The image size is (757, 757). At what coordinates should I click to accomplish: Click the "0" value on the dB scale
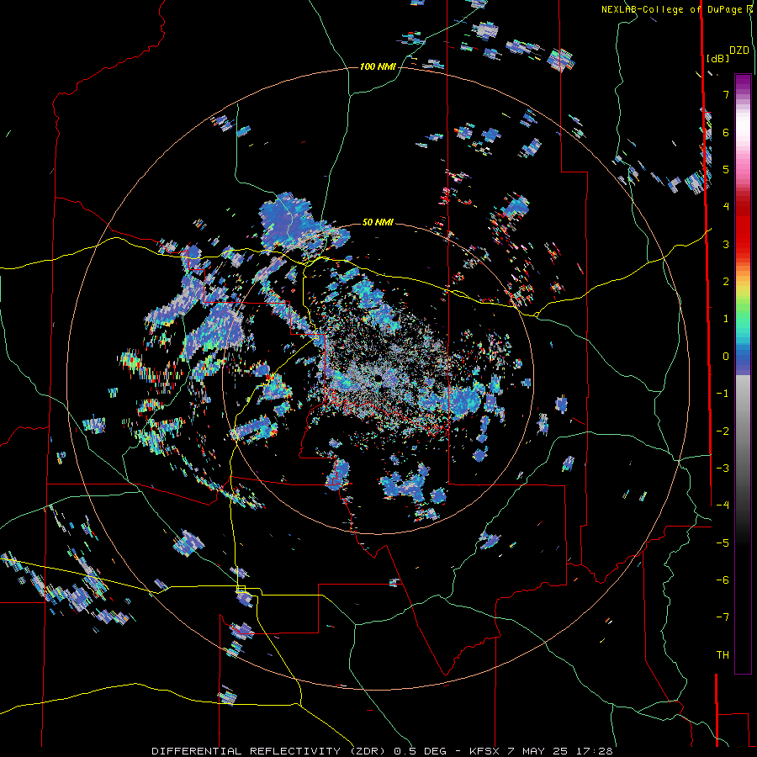[726, 357]
